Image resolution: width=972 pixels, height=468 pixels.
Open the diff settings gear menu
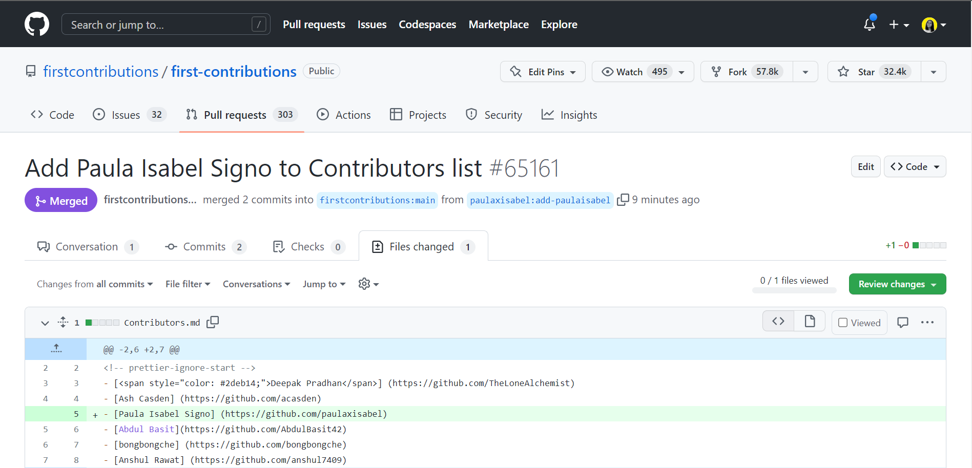point(368,284)
